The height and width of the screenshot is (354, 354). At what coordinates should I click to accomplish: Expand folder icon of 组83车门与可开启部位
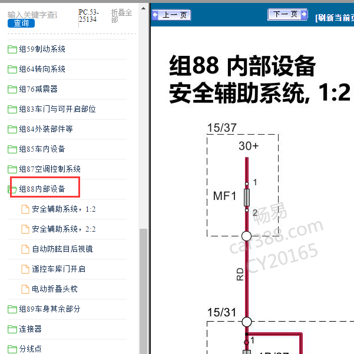pos(12,109)
